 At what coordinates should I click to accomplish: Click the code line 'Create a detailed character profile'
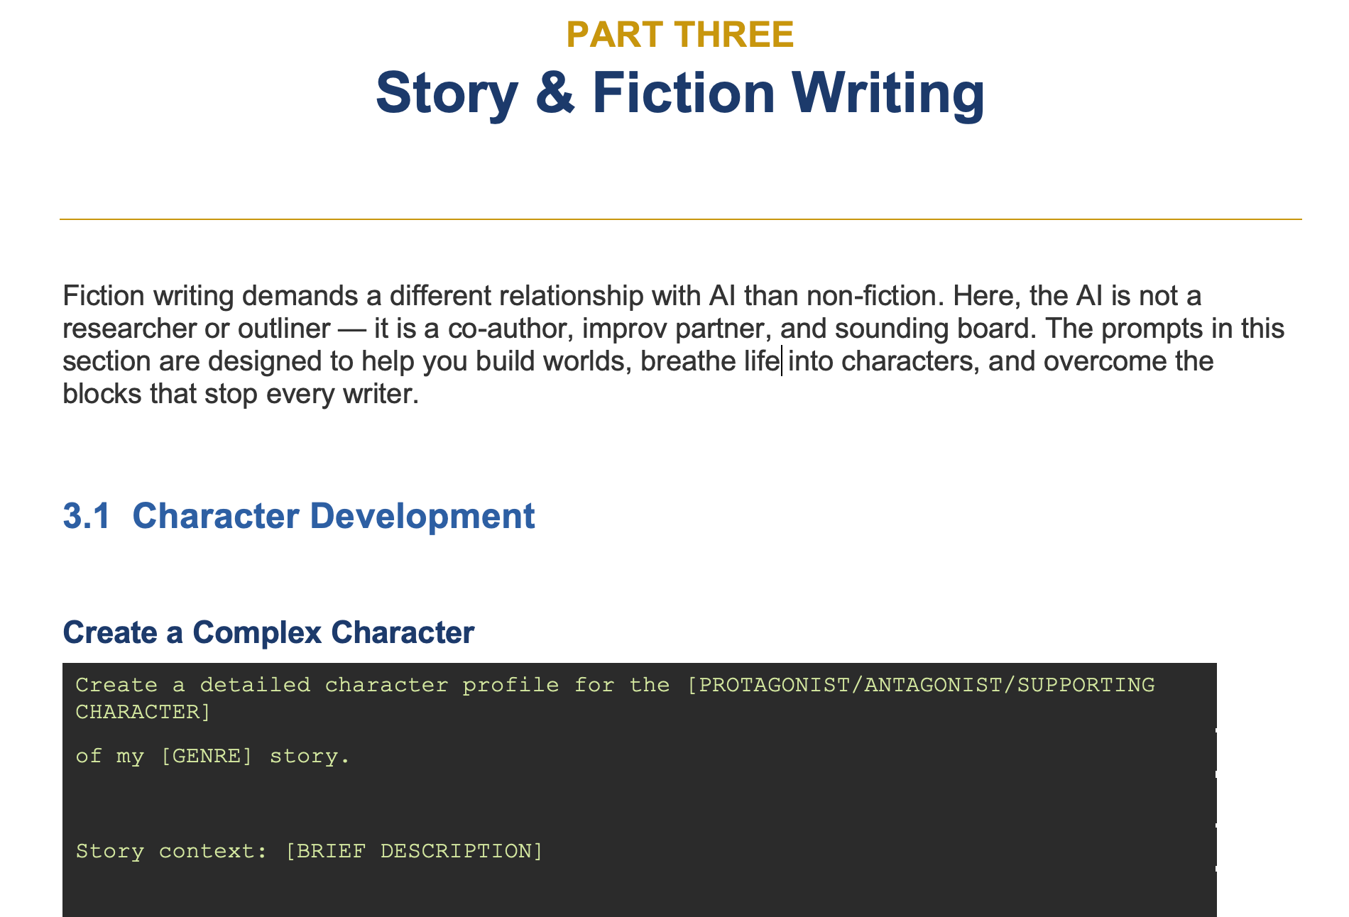tap(615, 685)
